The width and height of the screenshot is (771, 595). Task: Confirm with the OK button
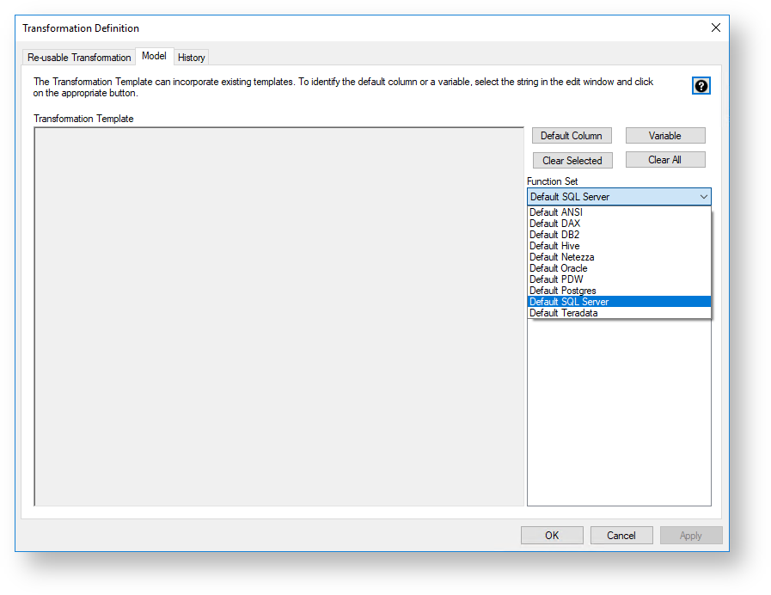pyautogui.click(x=552, y=536)
